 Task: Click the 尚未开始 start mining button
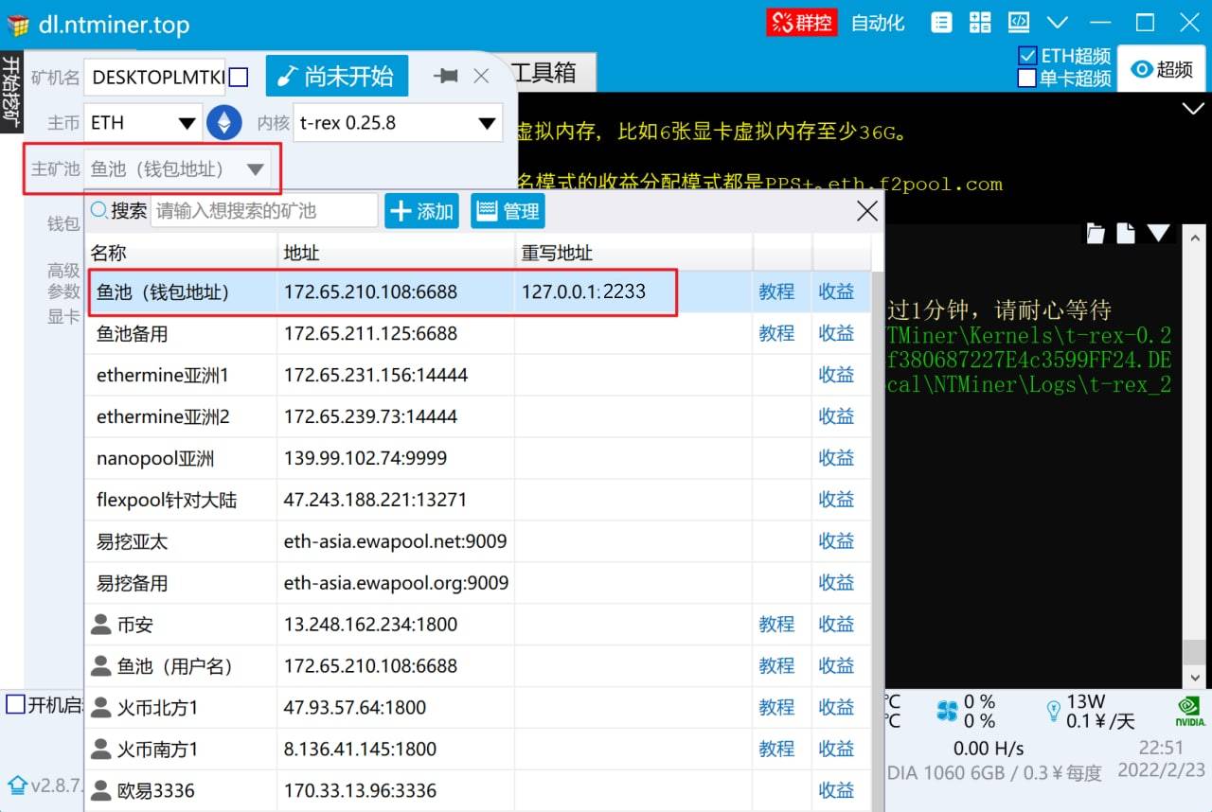(336, 77)
